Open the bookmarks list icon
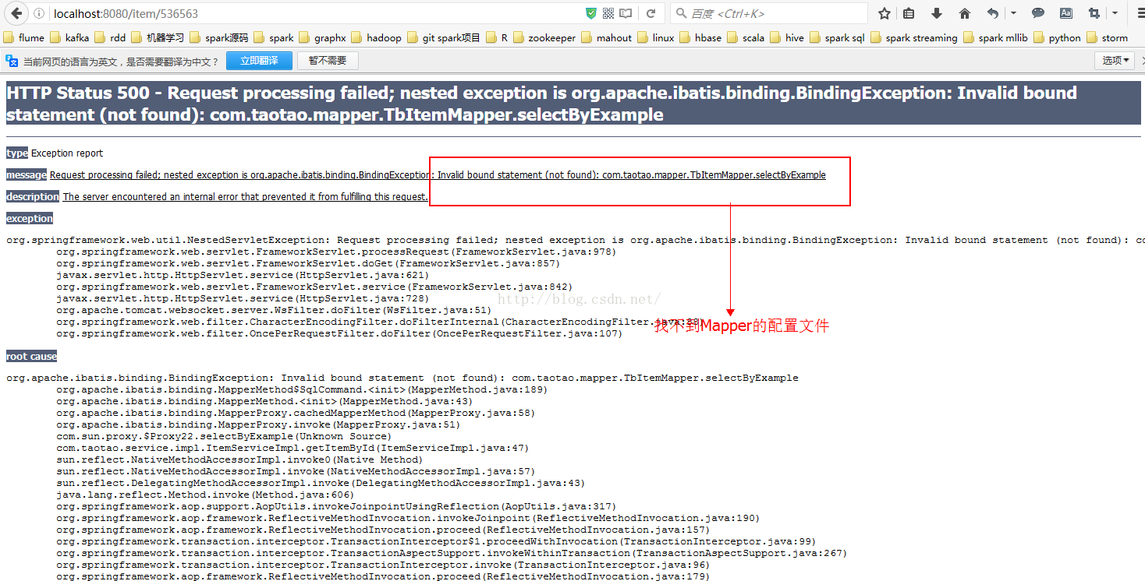The image size is (1145, 581). pos(909,13)
